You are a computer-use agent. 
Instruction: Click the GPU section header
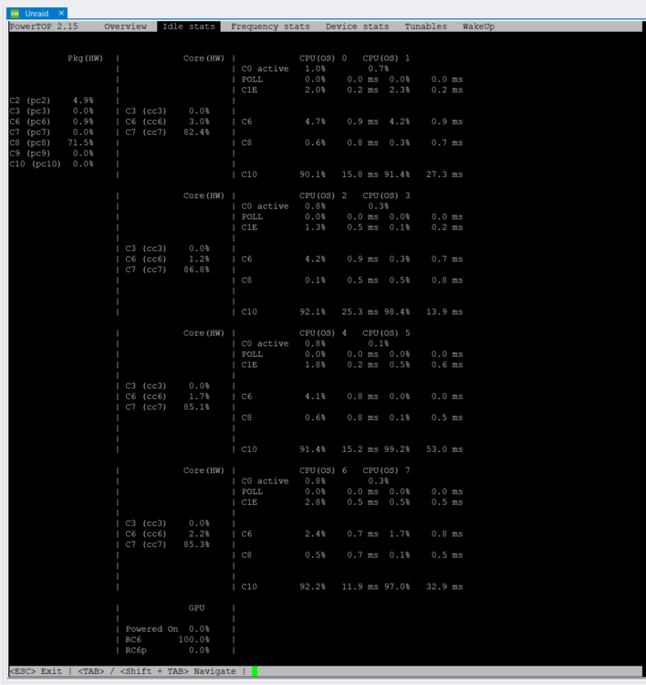coord(196,607)
